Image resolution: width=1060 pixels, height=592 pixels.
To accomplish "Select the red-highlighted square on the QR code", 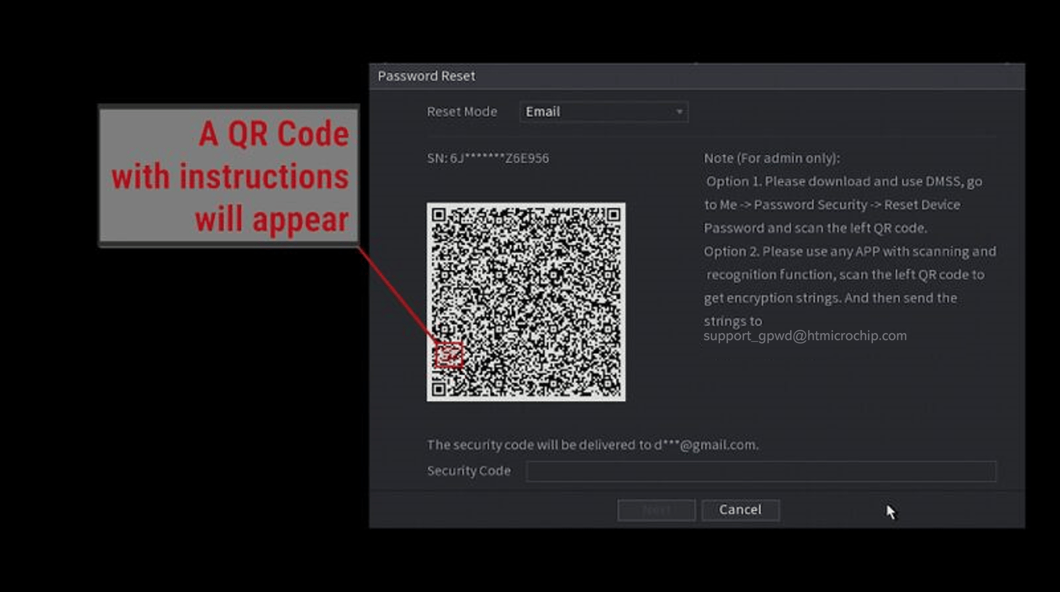I will (449, 354).
